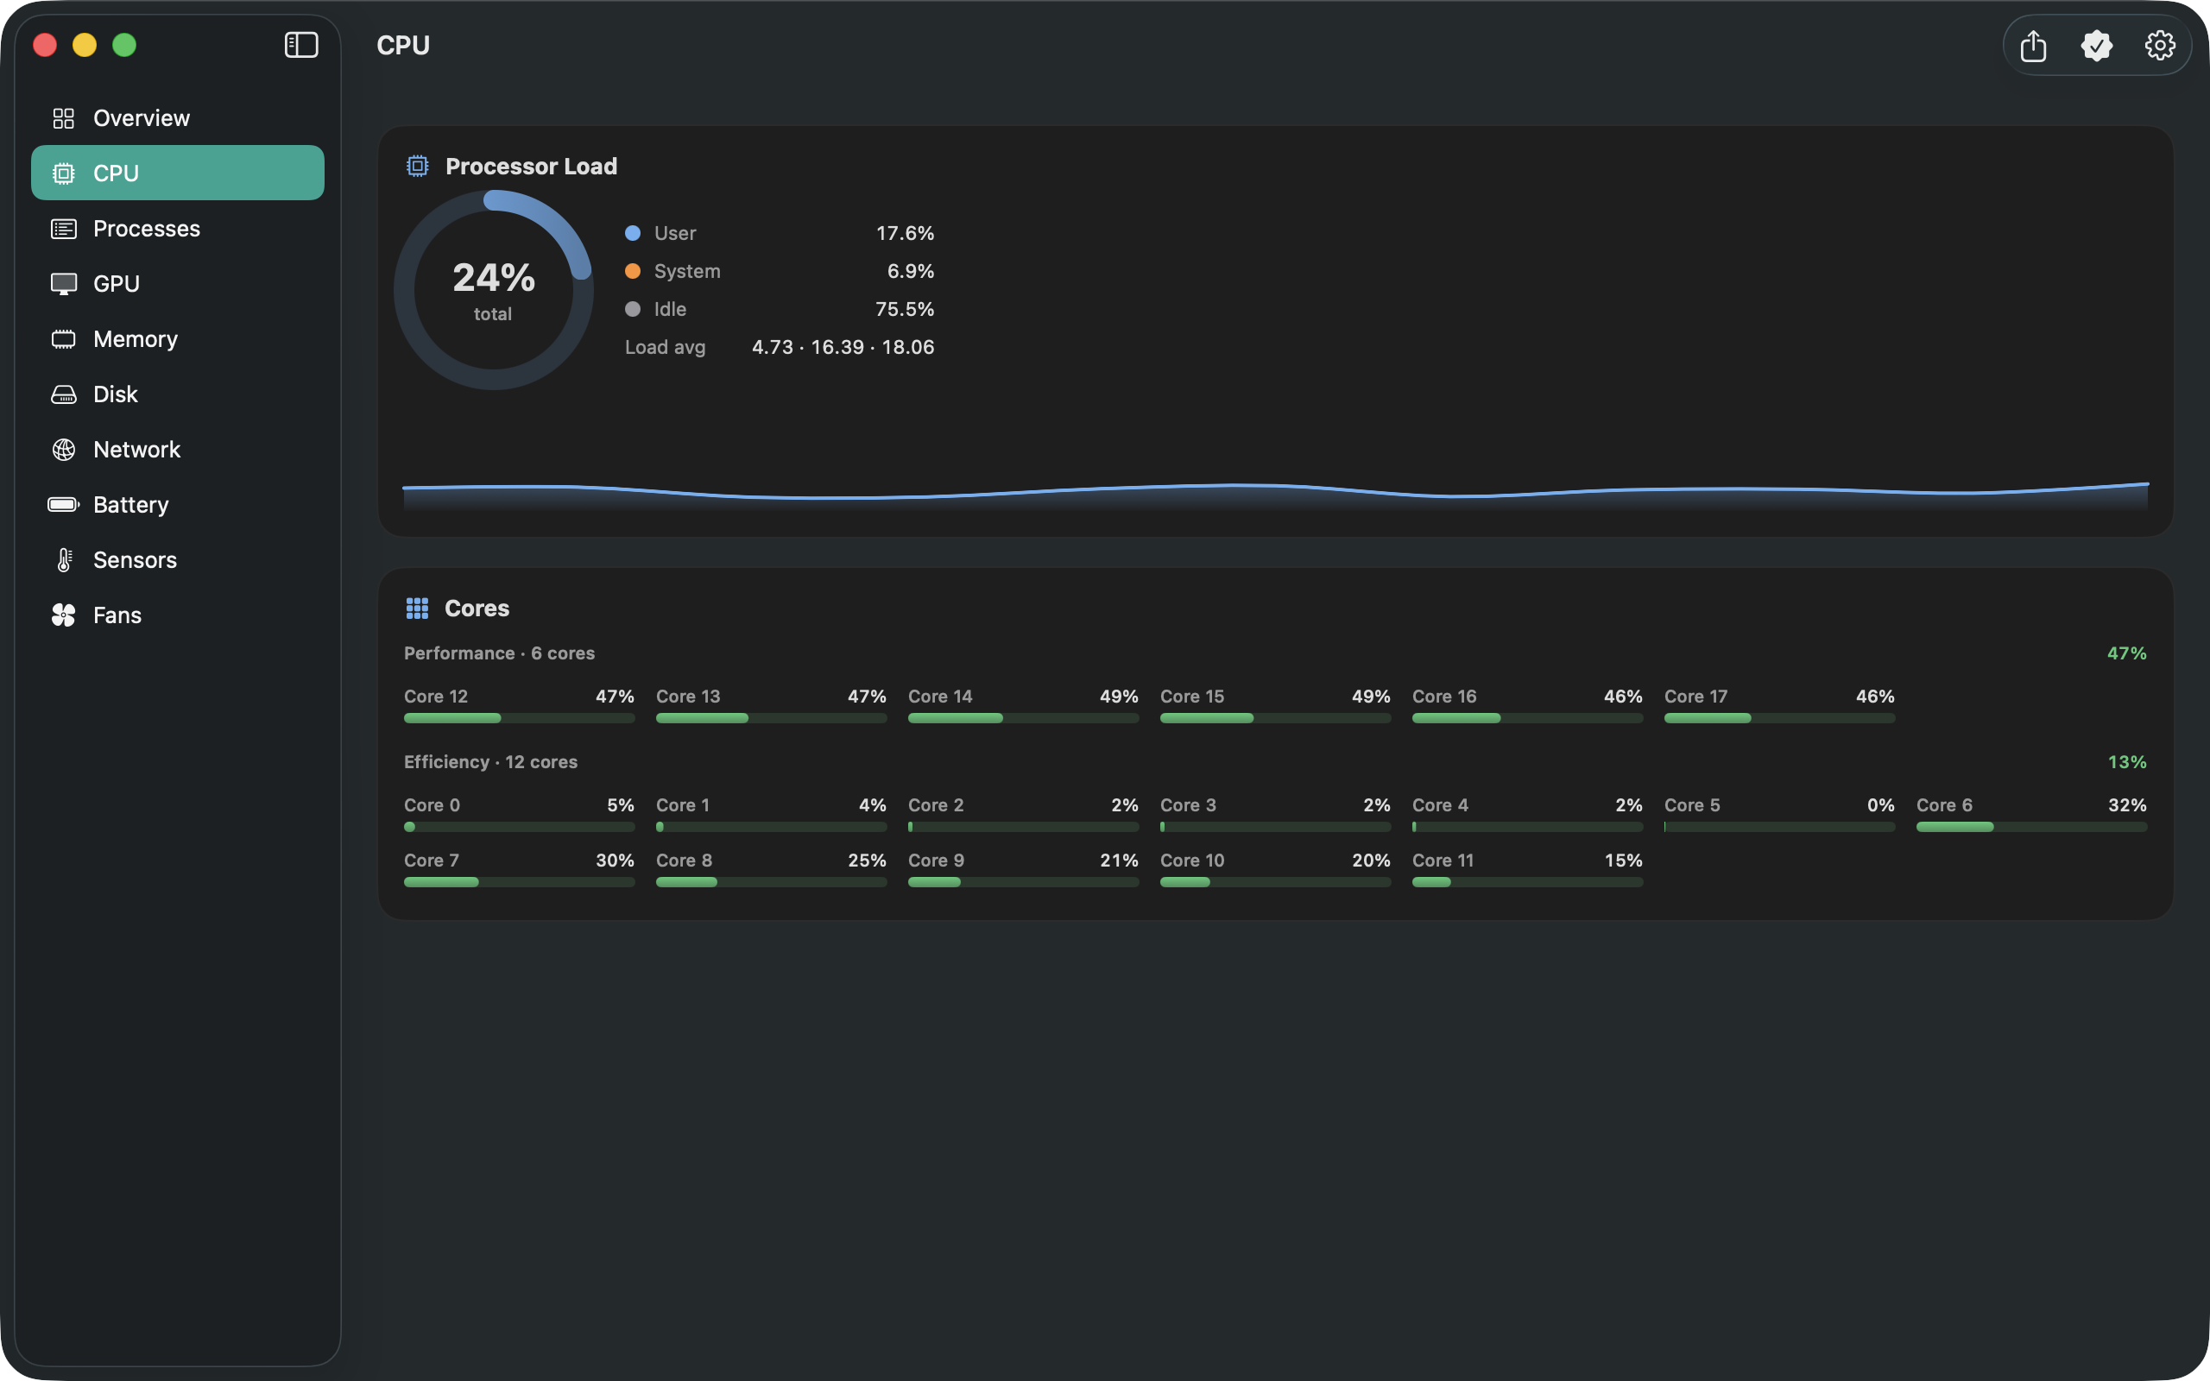Click the Memory chip icon in sidebar
Screen dimensions: 2210x1381
pos(63,339)
